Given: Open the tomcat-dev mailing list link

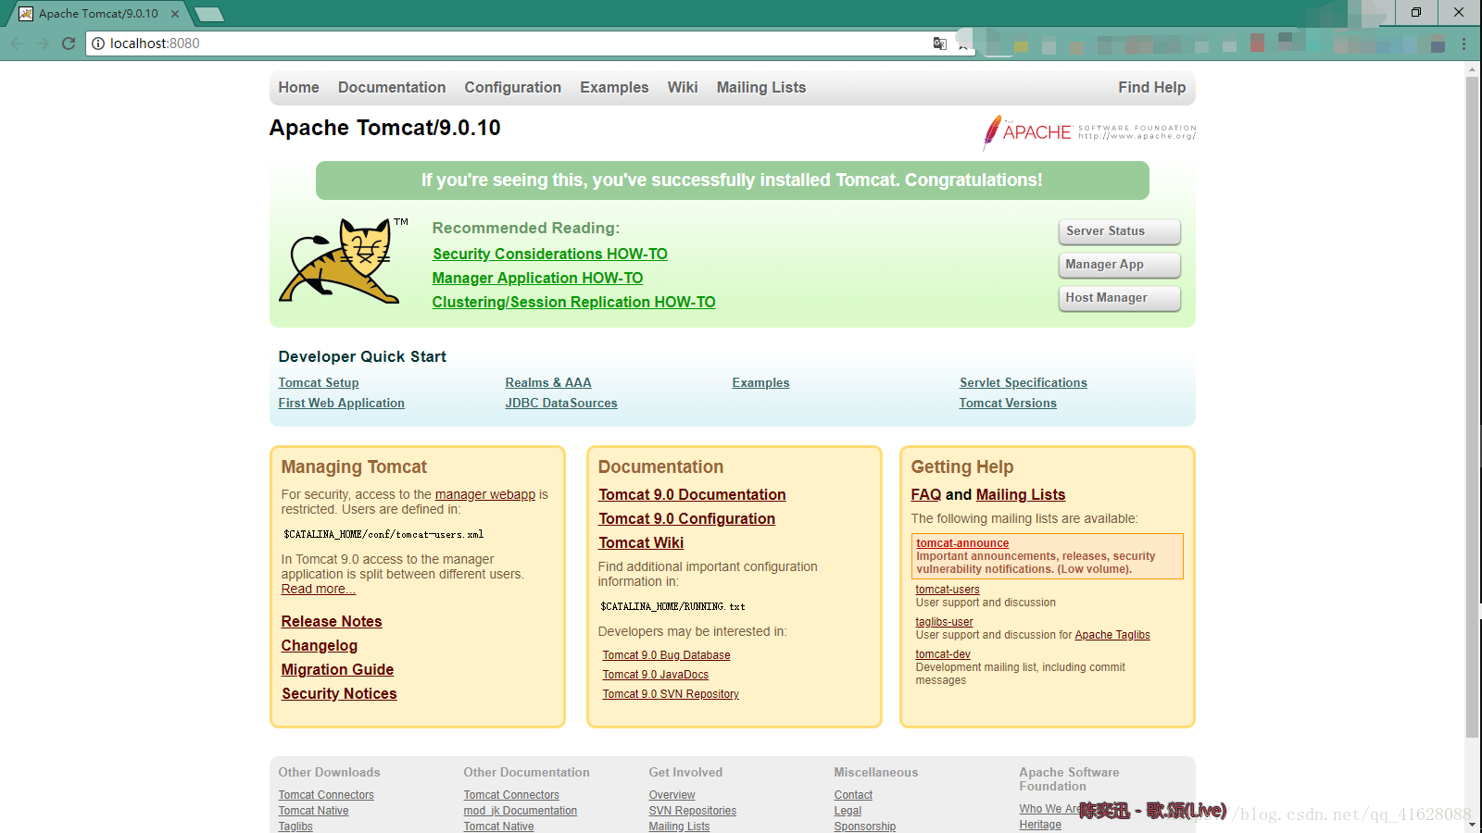Looking at the screenshot, I should (x=943, y=654).
